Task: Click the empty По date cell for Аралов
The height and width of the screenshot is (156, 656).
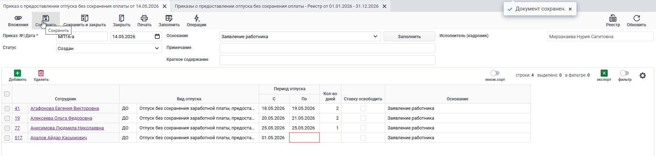Action: pos(304,138)
